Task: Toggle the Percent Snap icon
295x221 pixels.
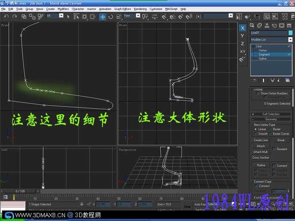Action: [x=180, y=17]
